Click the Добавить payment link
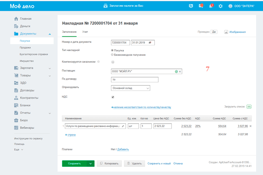 123,150
